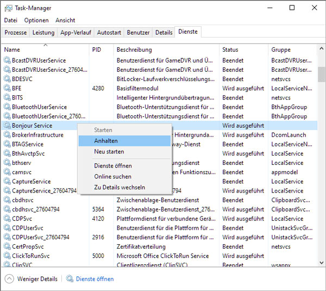Click the Zertifikatverteilung description

pos(141,246)
